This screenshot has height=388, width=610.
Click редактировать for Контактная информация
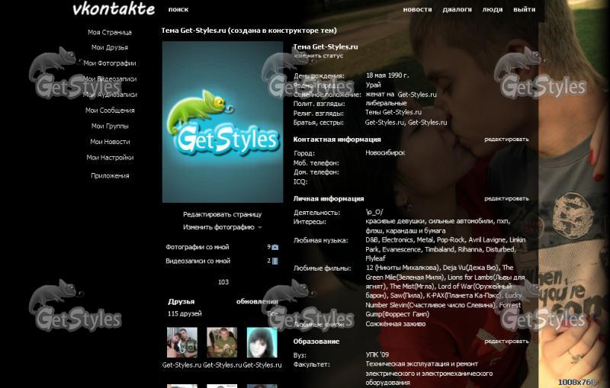506,139
